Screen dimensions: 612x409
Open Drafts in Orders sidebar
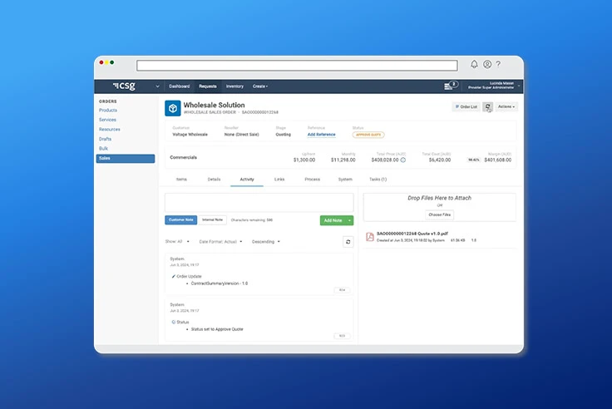coord(105,139)
